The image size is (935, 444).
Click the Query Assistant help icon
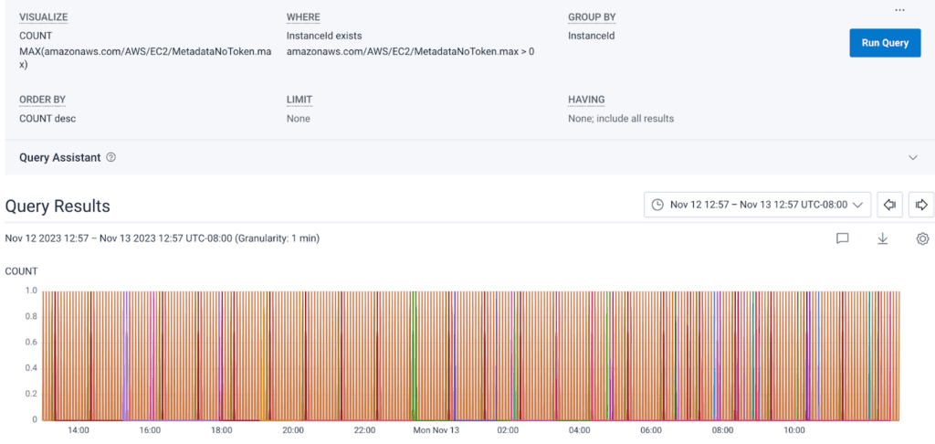[111, 157]
